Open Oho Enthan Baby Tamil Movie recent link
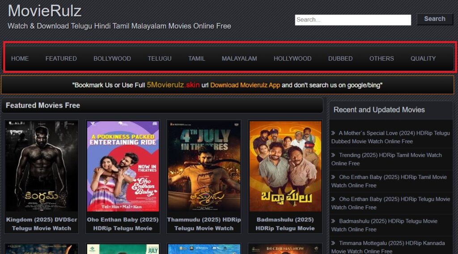The width and height of the screenshot is (458, 254). point(389,181)
